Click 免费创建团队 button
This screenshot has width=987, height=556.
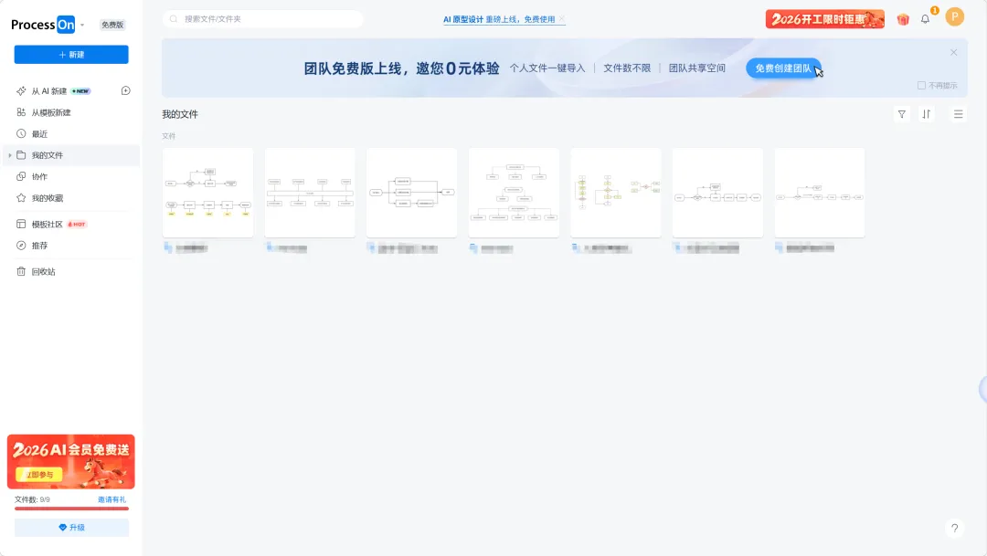pyautogui.click(x=783, y=68)
